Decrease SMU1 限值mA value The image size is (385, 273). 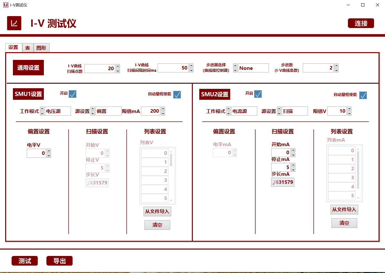pyautogui.click(x=163, y=113)
